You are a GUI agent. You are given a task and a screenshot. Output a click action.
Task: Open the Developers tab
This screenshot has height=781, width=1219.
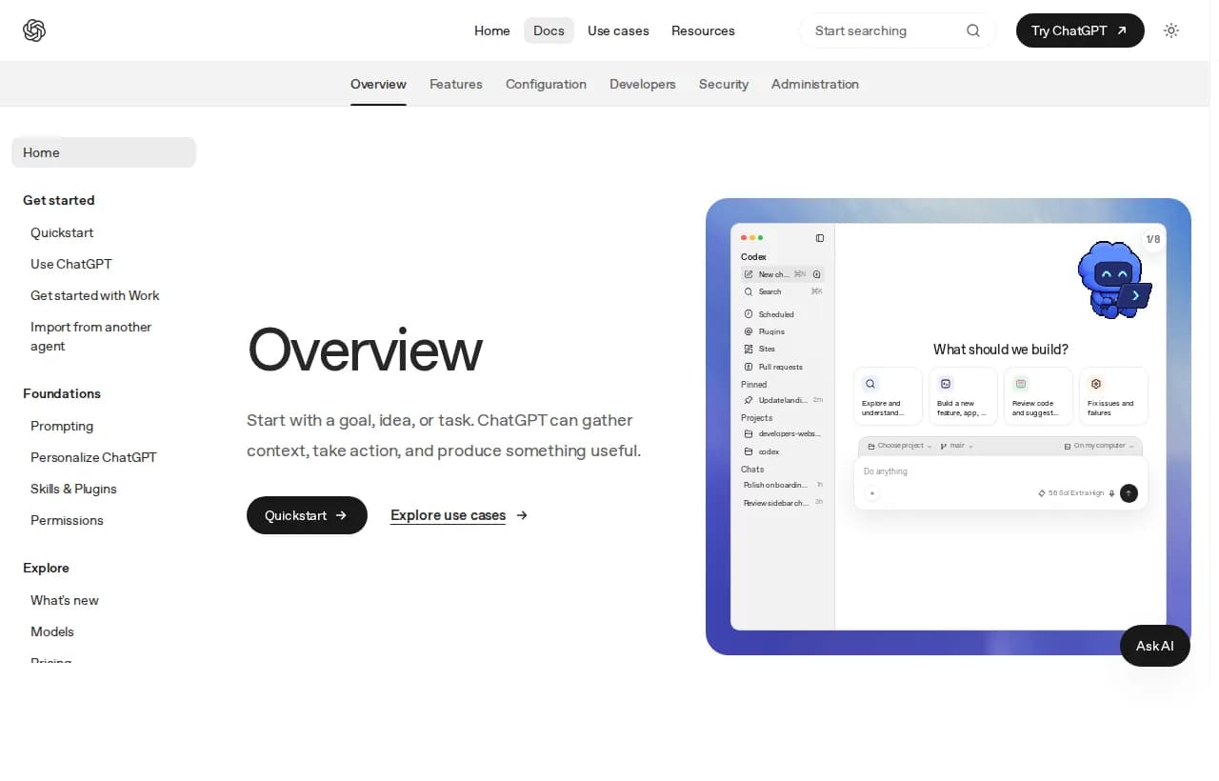(x=643, y=84)
